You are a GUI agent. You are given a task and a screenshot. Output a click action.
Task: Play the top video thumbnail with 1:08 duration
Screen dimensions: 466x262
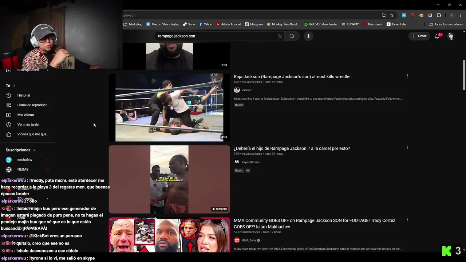[169, 56]
